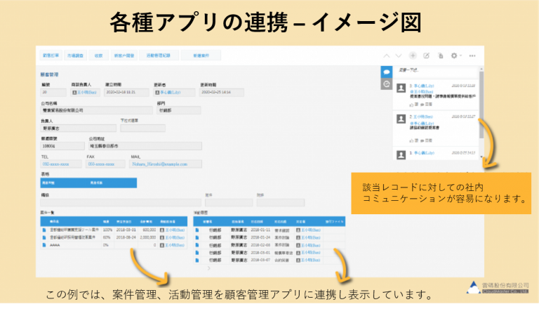Image resolution: width=539 pixels, height=309 pixels.
Task: Switch to the history clock tab
Action: (386, 84)
